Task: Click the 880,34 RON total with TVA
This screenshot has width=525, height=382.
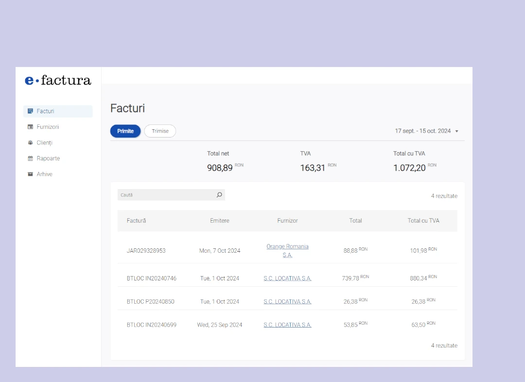Action: [x=423, y=278]
